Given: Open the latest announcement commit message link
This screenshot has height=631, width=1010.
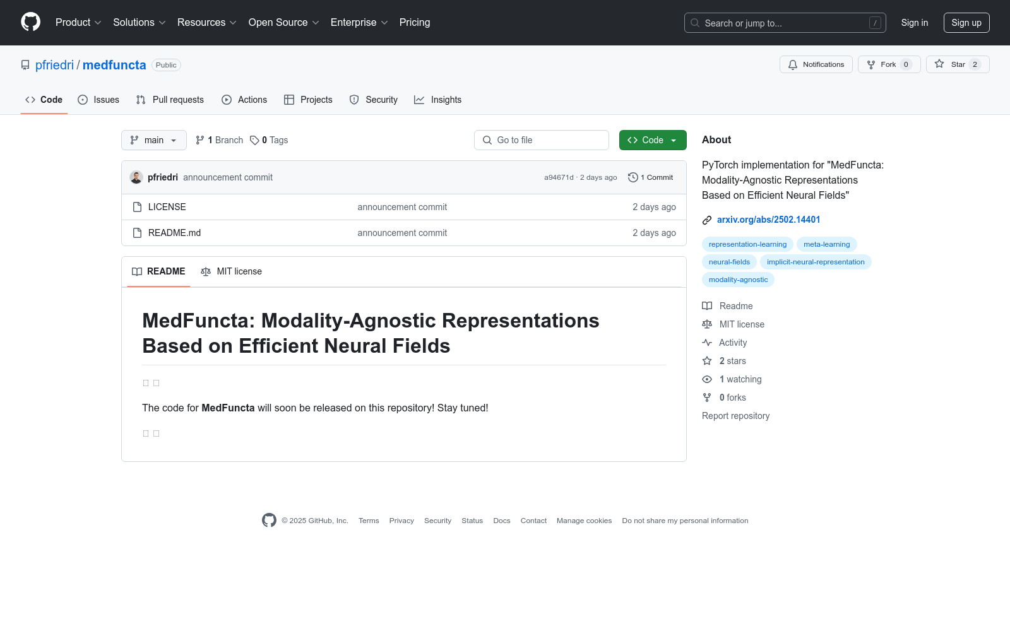Looking at the screenshot, I should (228, 177).
